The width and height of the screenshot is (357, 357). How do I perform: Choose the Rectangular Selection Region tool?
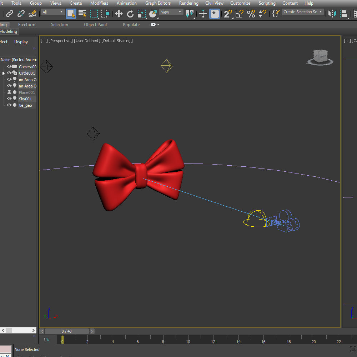pyautogui.click(x=94, y=14)
